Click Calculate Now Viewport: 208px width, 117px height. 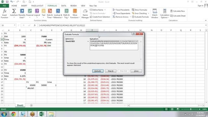pos(178,11)
